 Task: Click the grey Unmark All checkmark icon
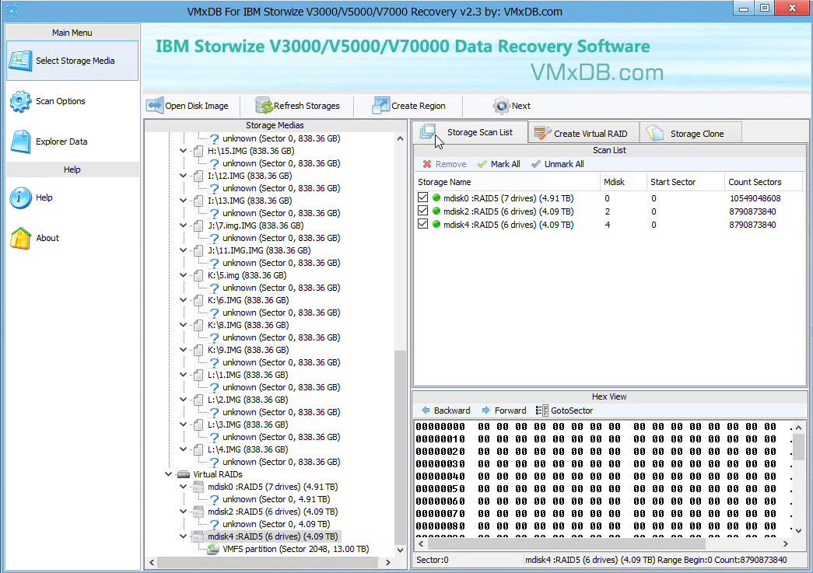point(535,164)
